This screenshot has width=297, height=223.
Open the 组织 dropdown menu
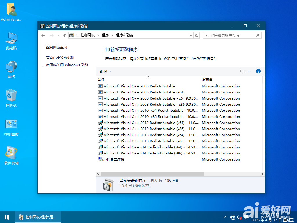(x=105, y=71)
